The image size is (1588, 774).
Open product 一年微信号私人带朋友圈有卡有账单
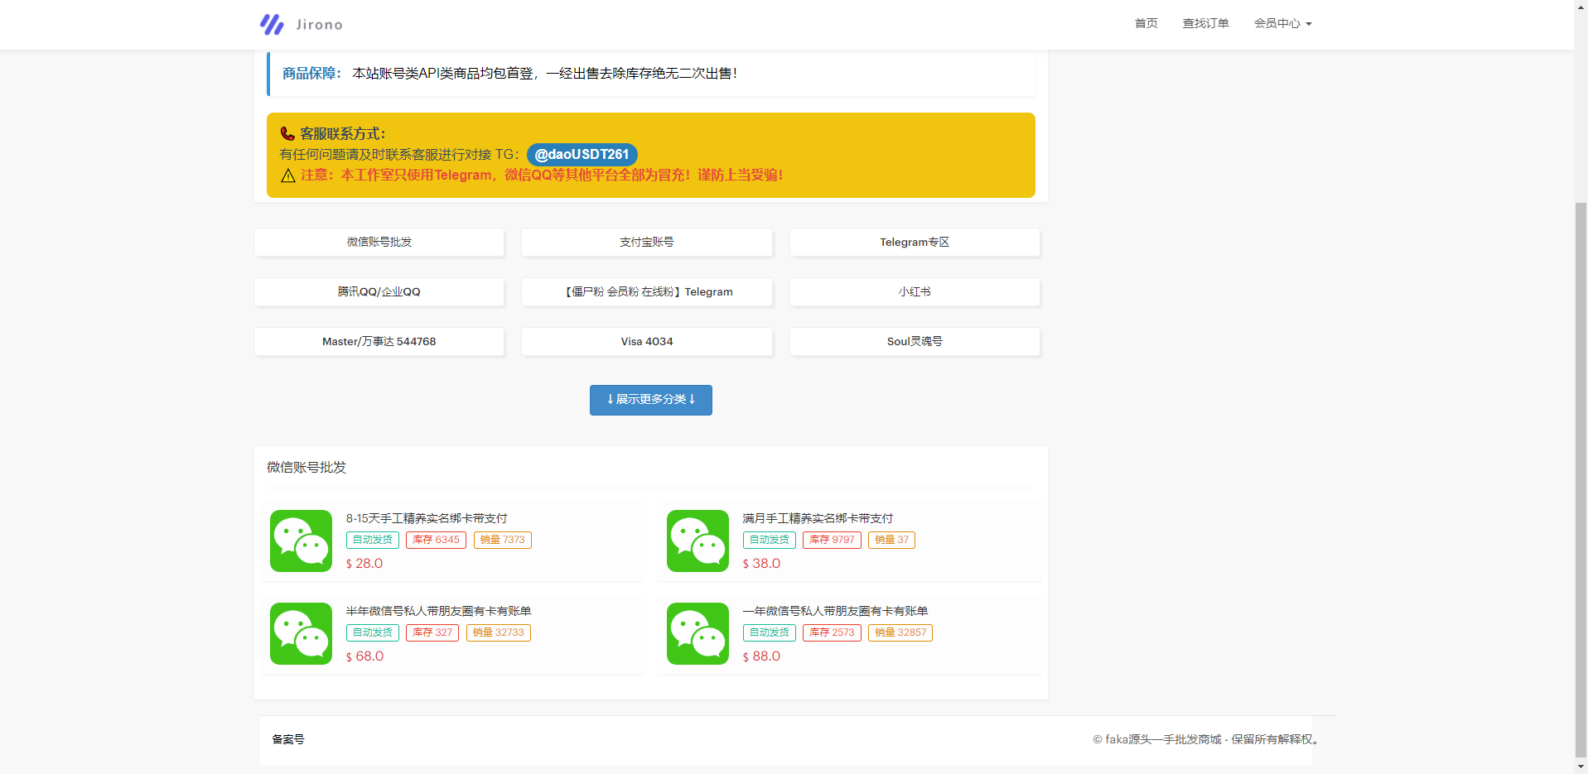(x=835, y=611)
